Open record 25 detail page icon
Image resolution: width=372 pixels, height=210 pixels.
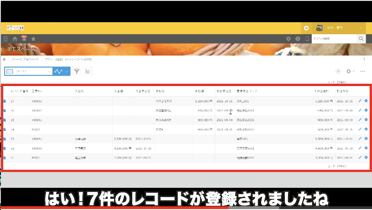(5, 120)
